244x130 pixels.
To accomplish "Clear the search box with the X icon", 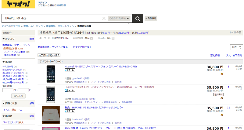I will (104, 19).
